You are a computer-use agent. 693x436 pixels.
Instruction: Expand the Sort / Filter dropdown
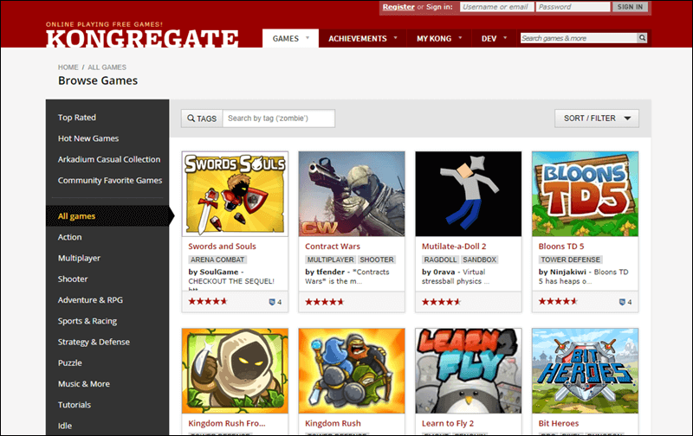(x=597, y=119)
